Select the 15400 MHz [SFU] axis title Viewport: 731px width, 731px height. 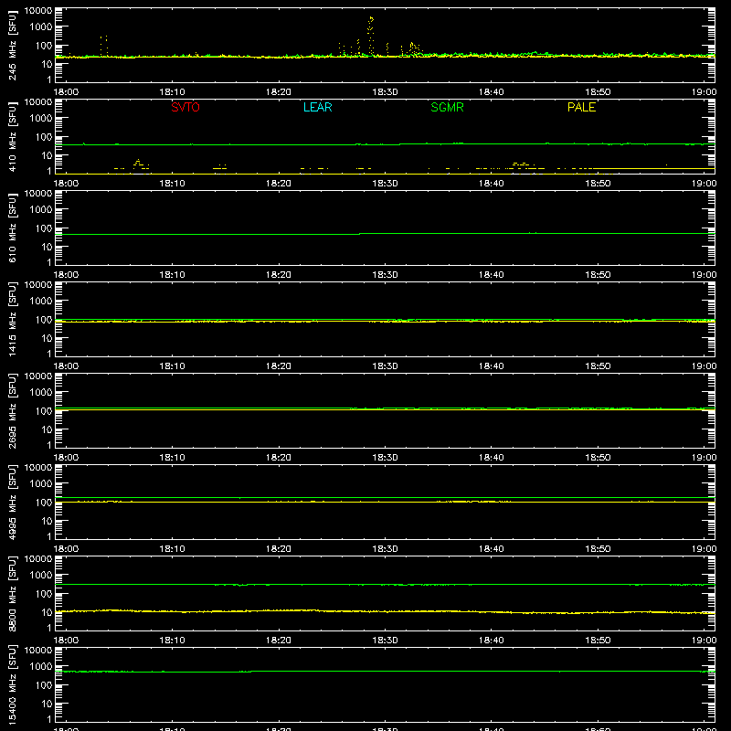13,684
